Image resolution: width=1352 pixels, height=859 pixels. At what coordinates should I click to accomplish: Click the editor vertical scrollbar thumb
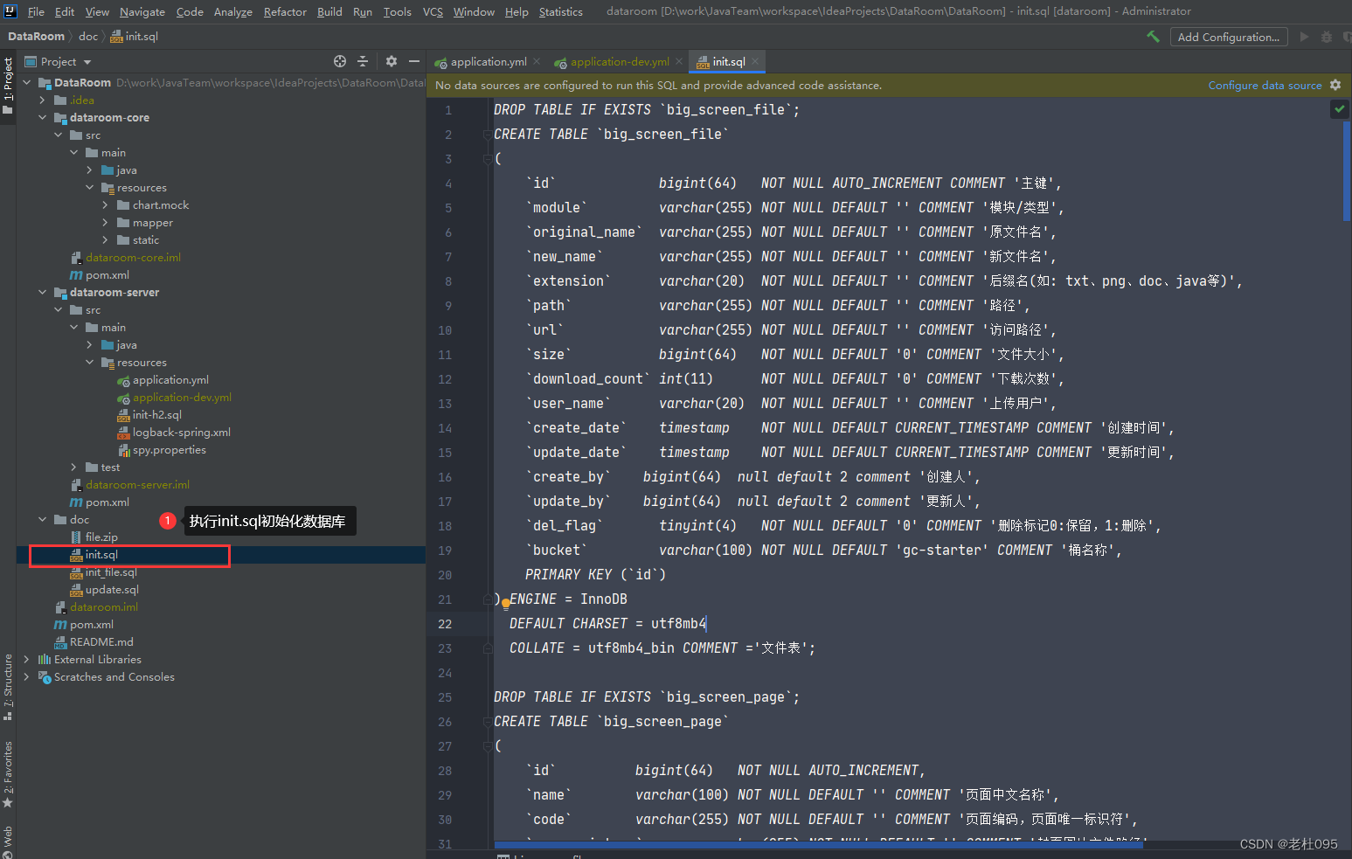coord(1347,171)
